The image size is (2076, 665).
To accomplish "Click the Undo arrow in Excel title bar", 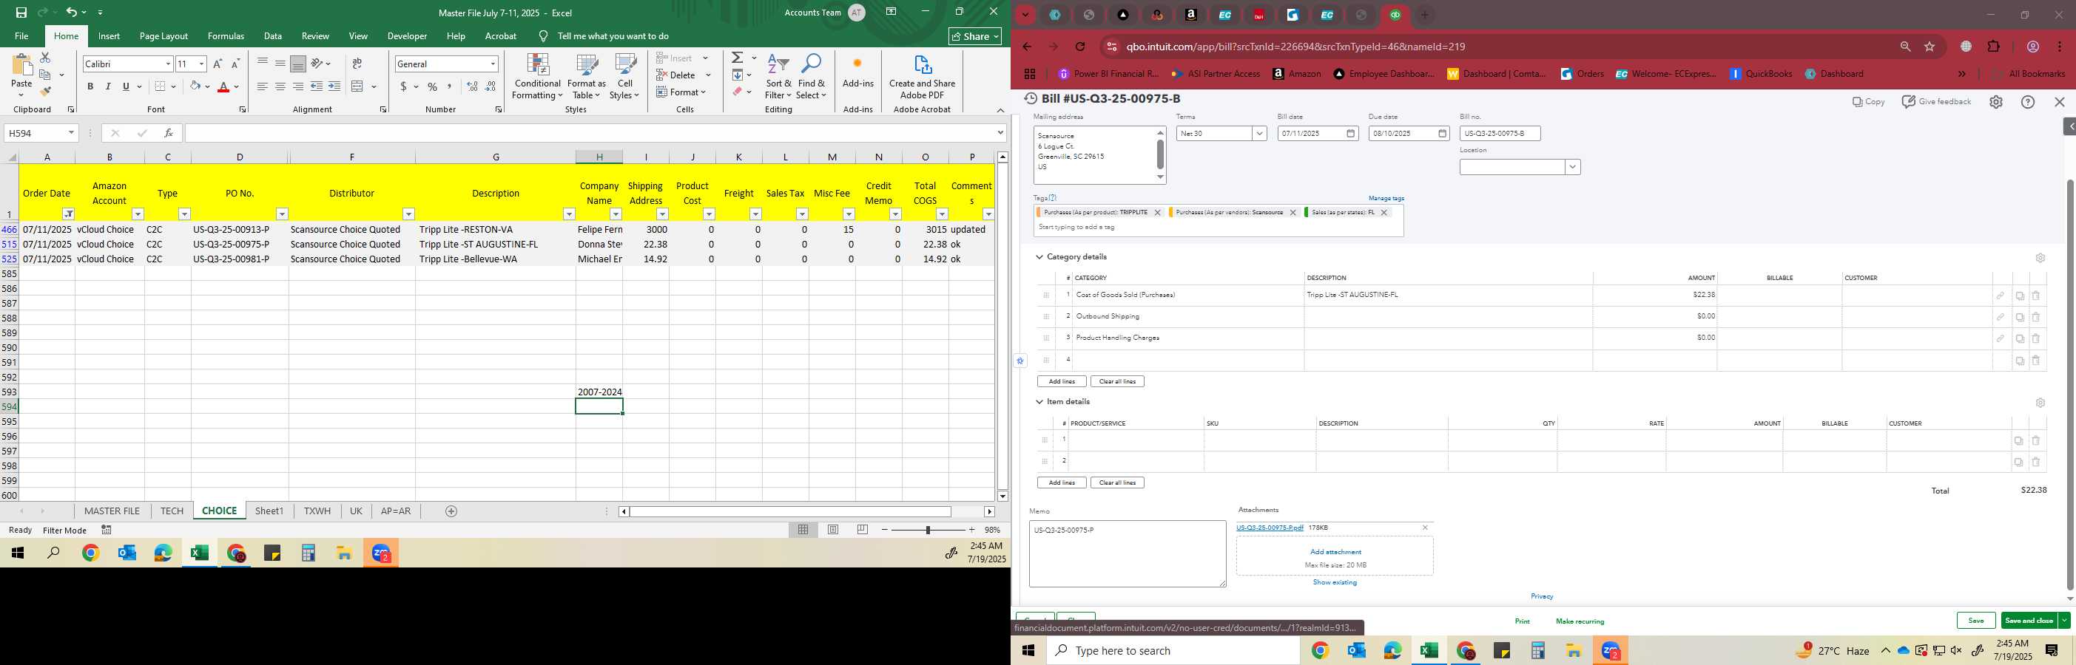I will (71, 12).
